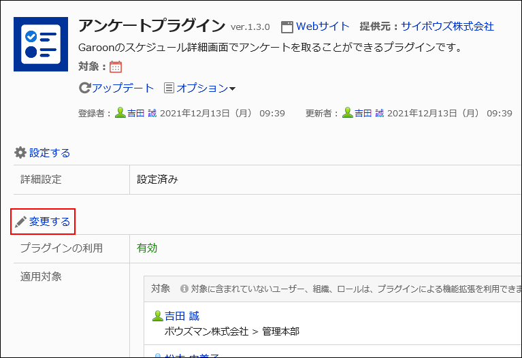This screenshot has height=358, width=522.
Task: Click the Website window icon
Action: [x=287, y=27]
